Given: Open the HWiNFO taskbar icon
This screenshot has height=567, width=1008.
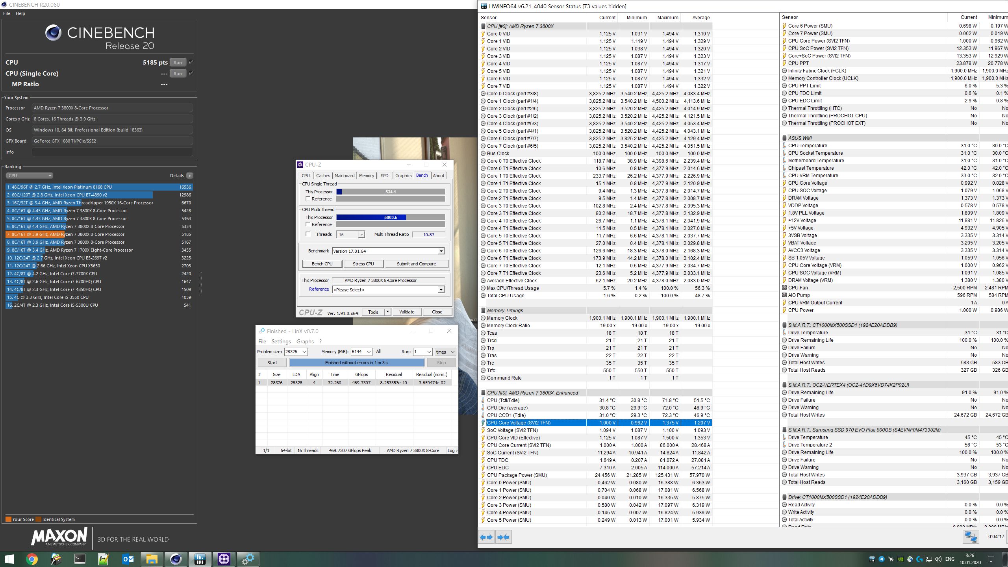Looking at the screenshot, I should (200, 559).
